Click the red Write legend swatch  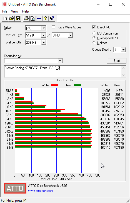pos(54,85)
